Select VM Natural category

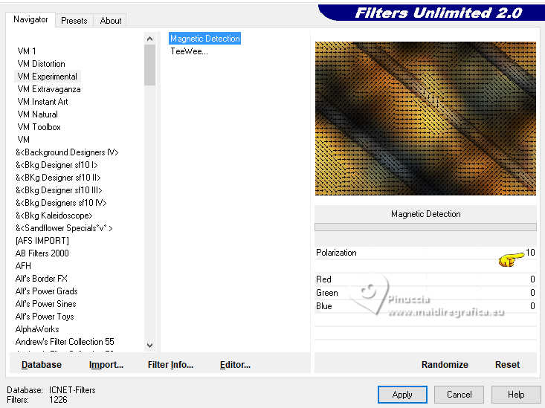(37, 114)
